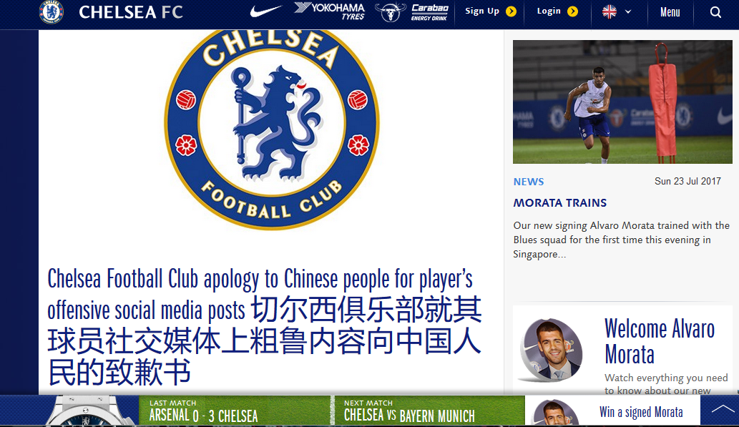The image size is (739, 427).
Task: Click the UK flag language icon
Action: click(610, 11)
